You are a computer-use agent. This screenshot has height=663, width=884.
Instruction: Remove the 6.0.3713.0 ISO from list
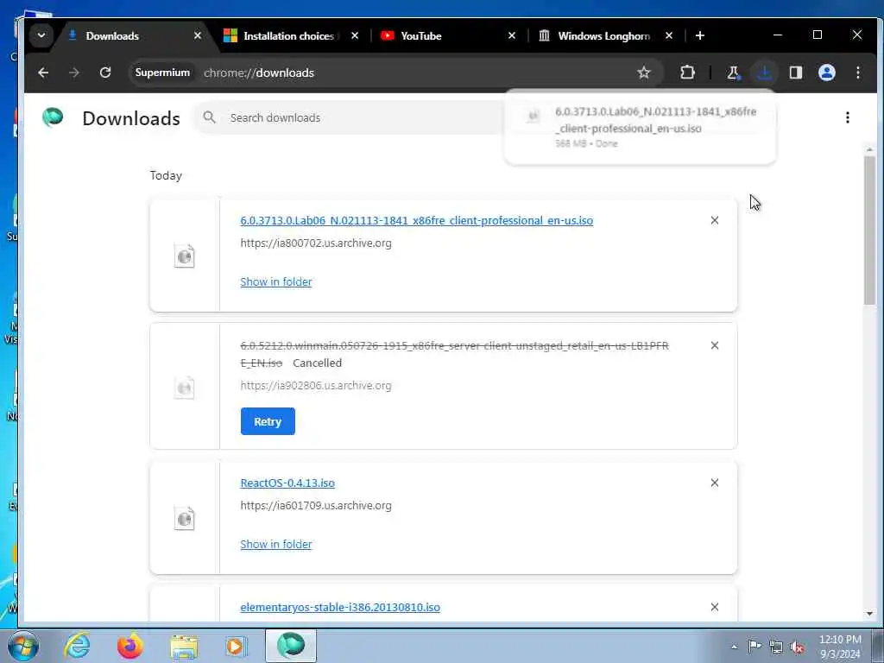[714, 220]
